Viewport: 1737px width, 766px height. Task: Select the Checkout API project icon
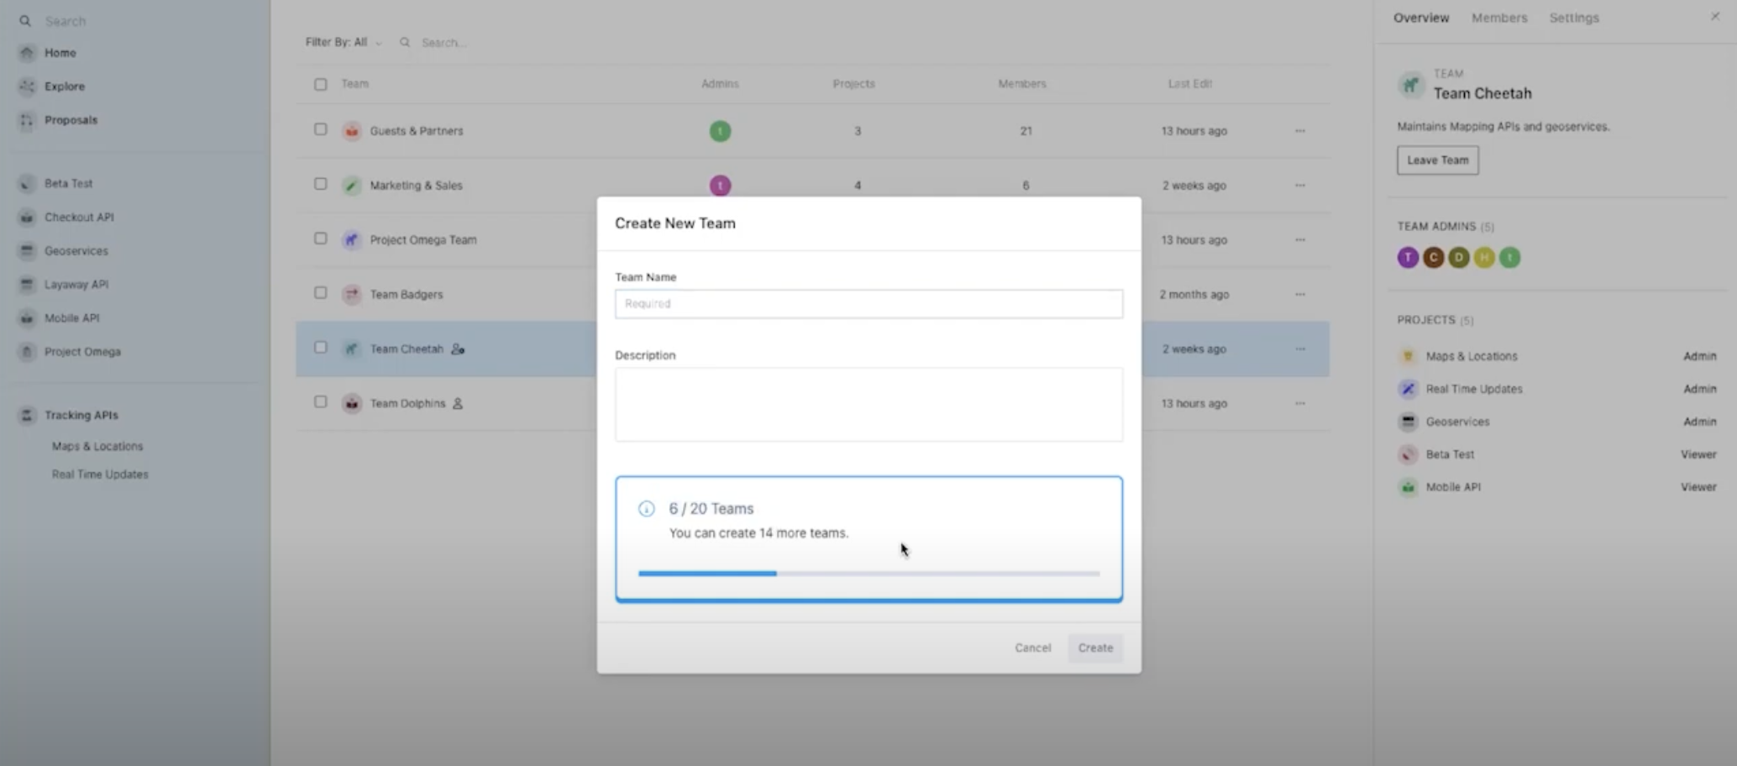(27, 217)
